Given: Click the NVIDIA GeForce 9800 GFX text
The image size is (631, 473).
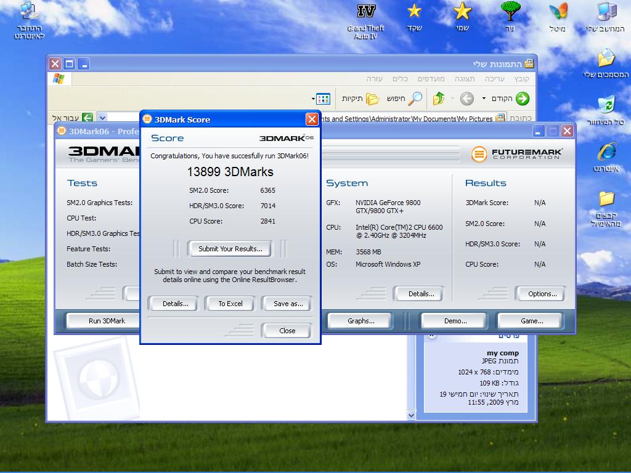Looking at the screenshot, I should click(x=388, y=206).
